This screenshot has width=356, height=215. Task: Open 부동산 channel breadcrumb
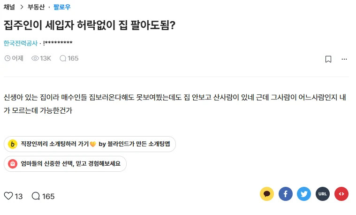click(x=37, y=7)
